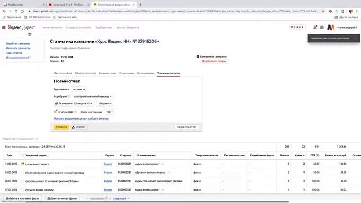
Task: Open Мои кампании in the top navigation
Action: point(52,28)
